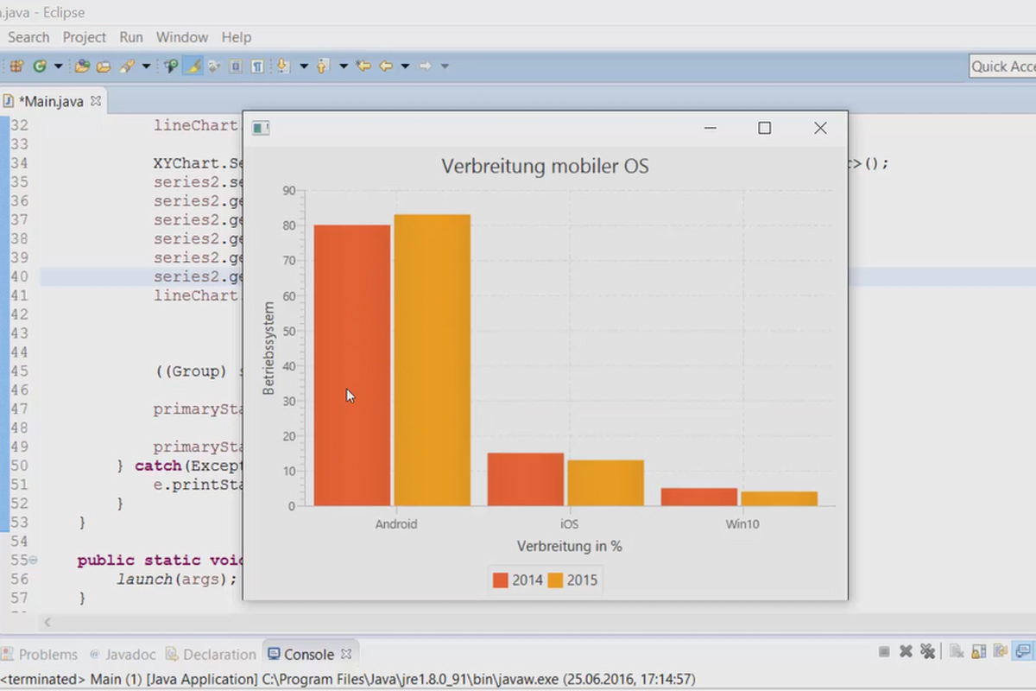Maximize the chart window
Screen dimensions: 1036x691
tap(764, 128)
